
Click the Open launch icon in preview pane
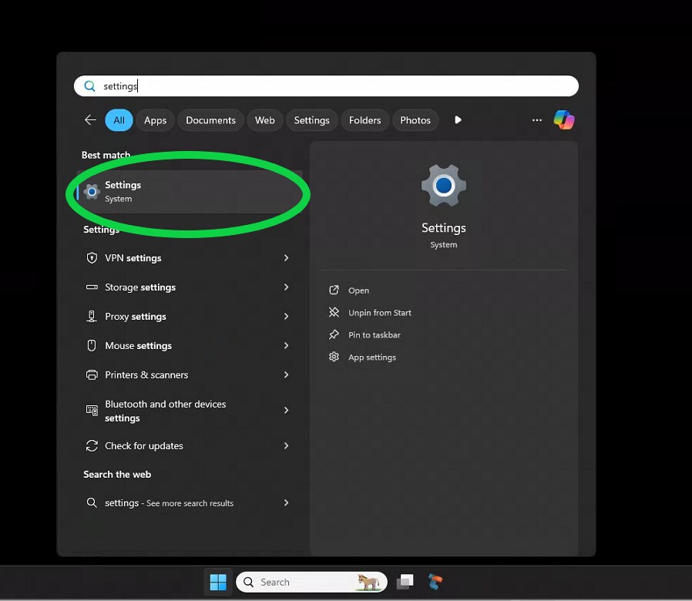(x=334, y=290)
